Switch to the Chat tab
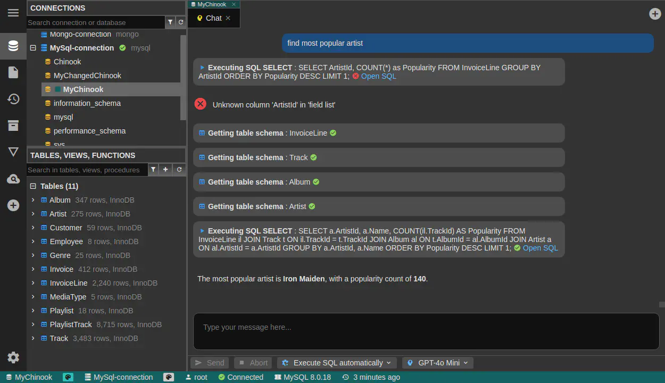This screenshot has width=665, height=383. coord(214,18)
